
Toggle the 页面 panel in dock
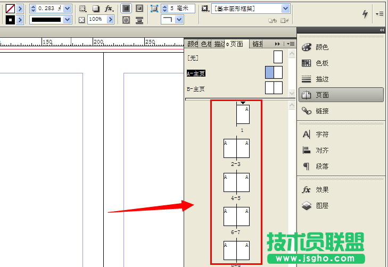point(341,95)
